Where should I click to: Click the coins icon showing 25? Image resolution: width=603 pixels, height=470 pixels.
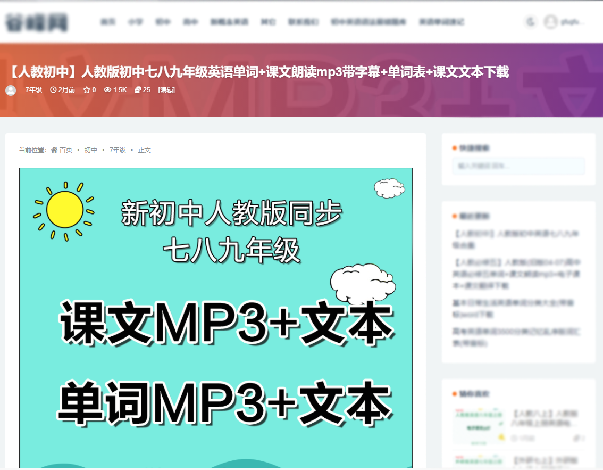click(x=138, y=90)
